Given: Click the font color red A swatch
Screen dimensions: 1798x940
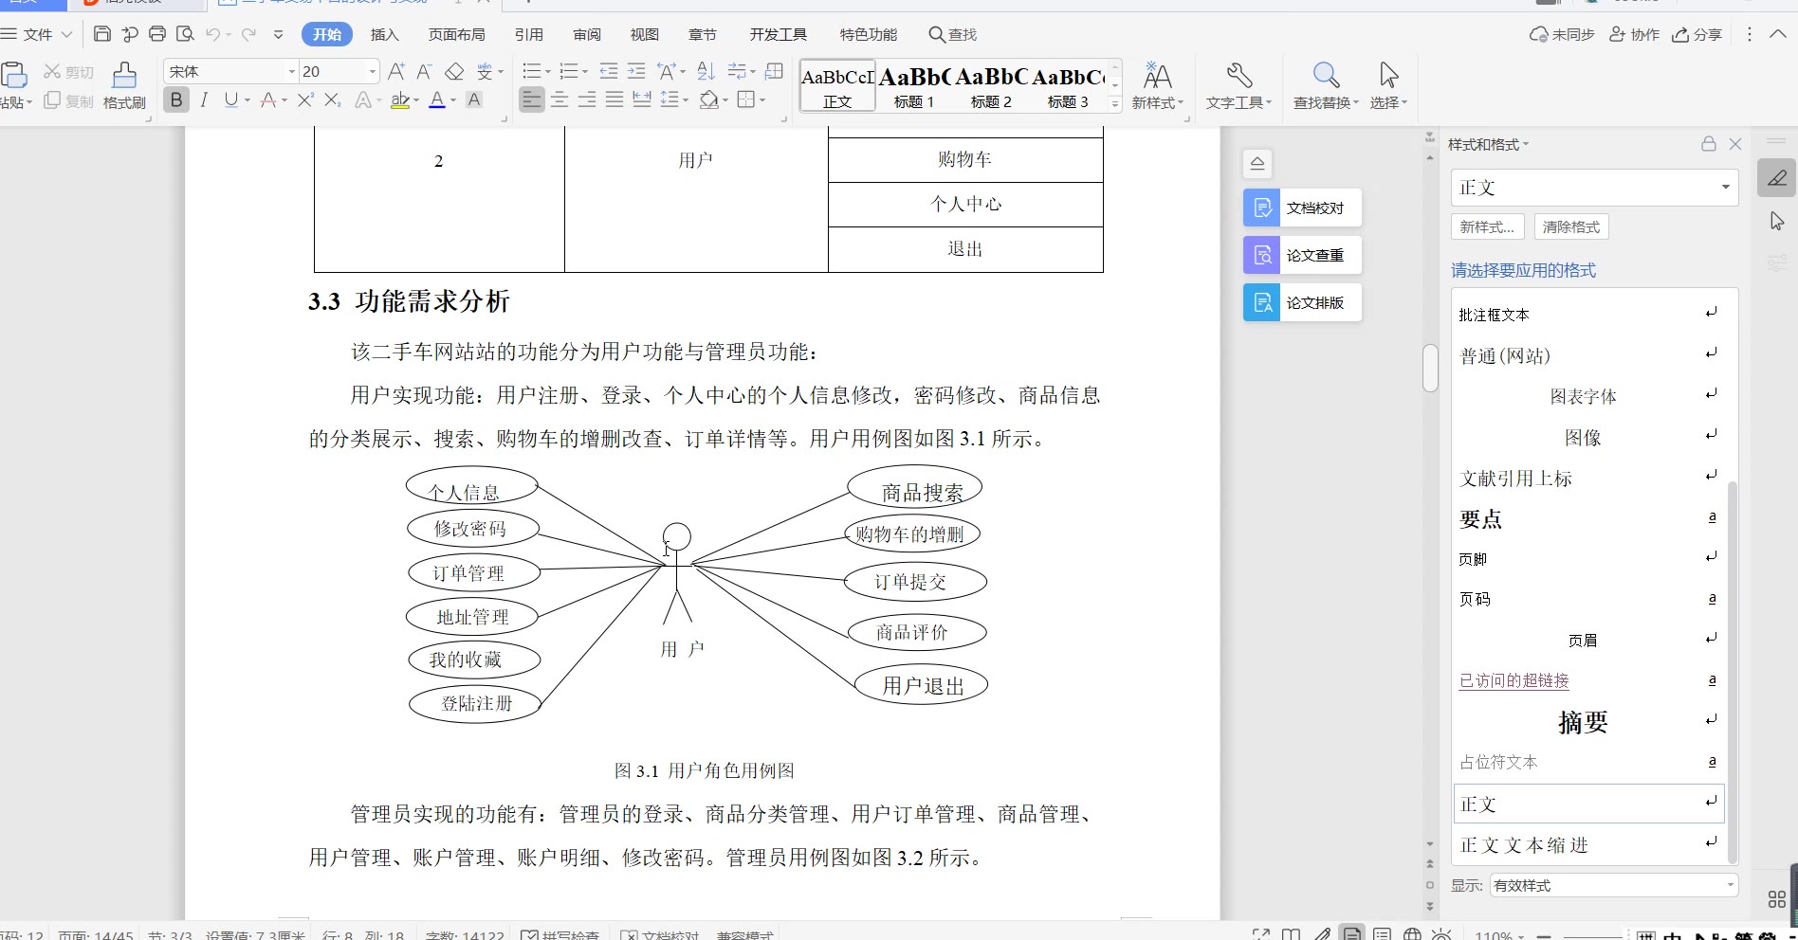Looking at the screenshot, I should [x=437, y=99].
